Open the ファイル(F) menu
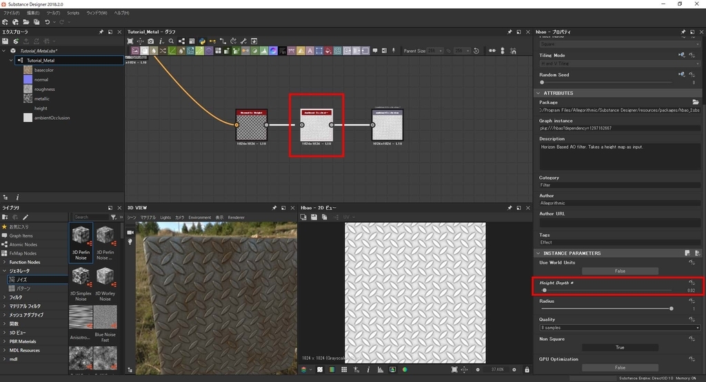This screenshot has height=382, width=706. 12,13
